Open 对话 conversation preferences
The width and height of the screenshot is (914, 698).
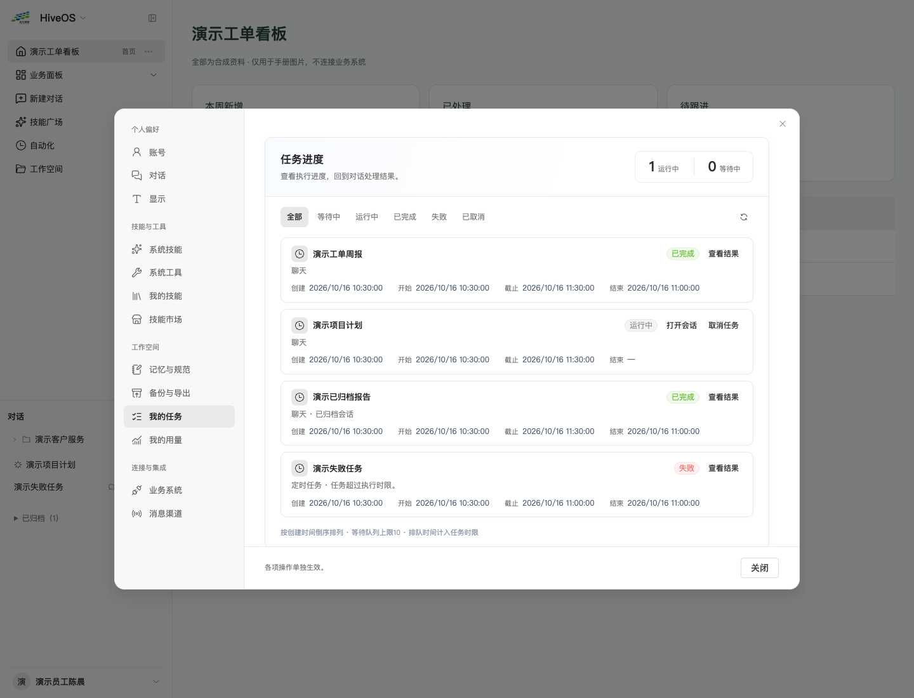click(179, 176)
